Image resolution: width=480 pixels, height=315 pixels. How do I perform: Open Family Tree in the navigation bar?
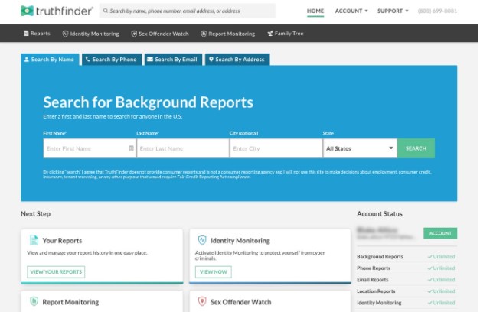(x=286, y=34)
